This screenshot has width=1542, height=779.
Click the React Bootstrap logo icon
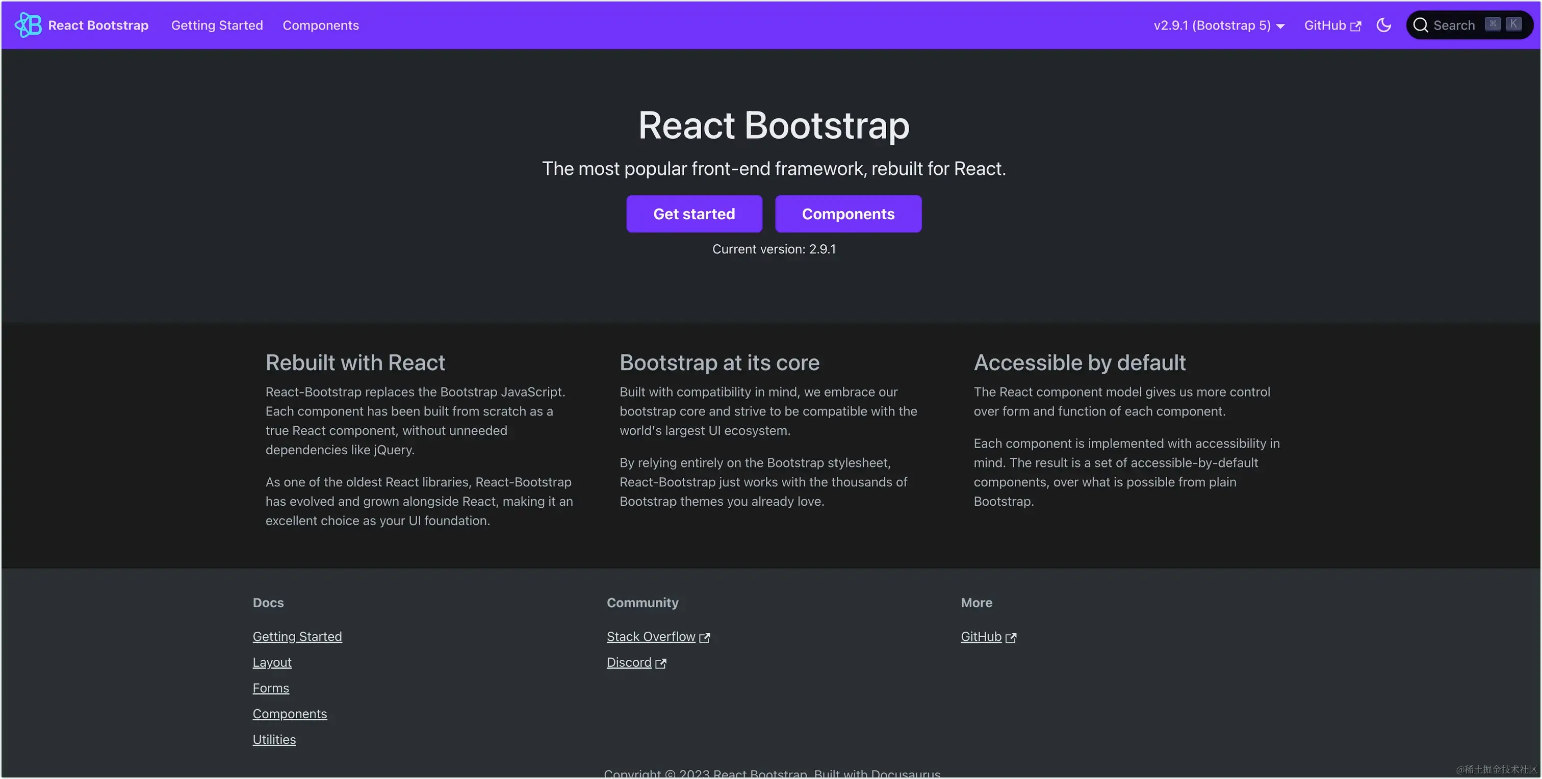point(28,25)
